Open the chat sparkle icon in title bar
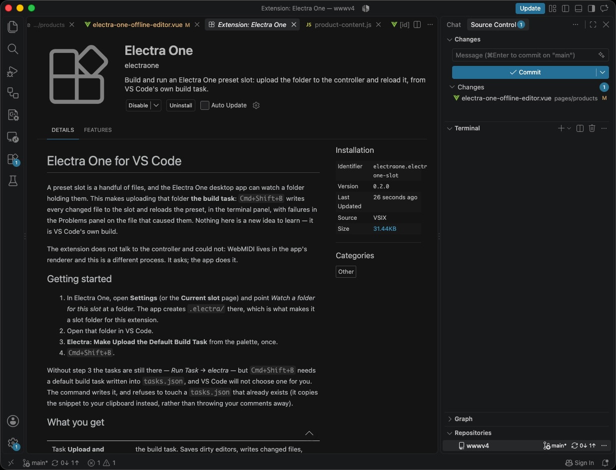The image size is (616, 470). point(605,8)
